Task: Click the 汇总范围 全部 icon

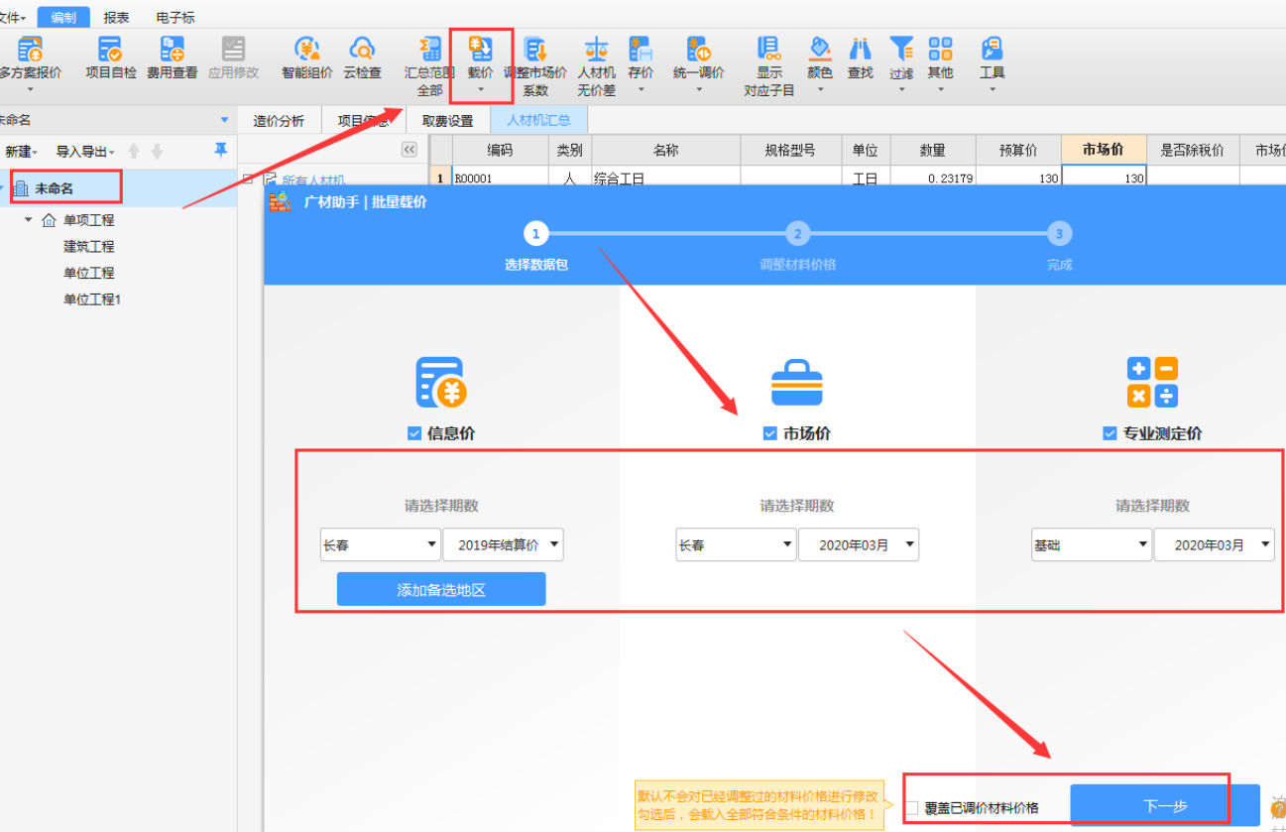Action: (x=429, y=49)
